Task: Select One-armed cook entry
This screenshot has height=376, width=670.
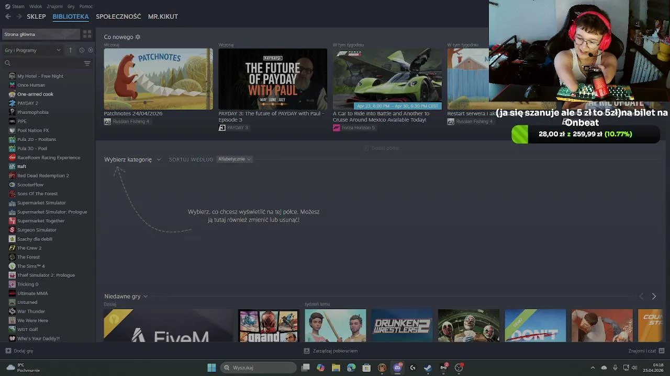Action: [35, 94]
